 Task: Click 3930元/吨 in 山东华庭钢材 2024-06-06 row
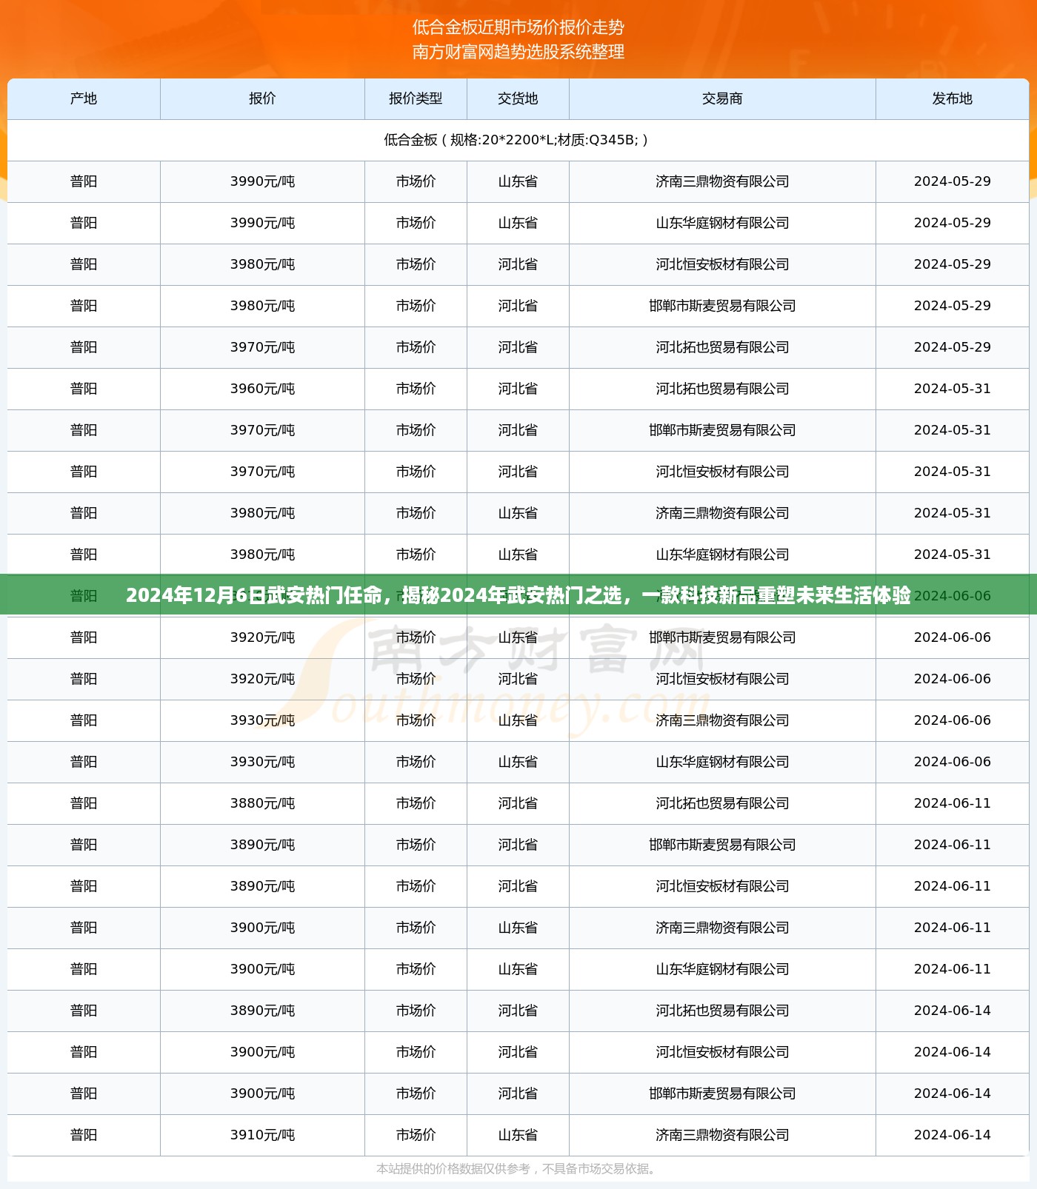(262, 762)
